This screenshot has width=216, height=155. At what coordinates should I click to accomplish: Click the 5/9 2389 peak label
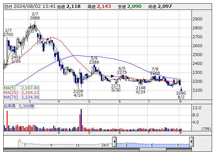(94, 60)
